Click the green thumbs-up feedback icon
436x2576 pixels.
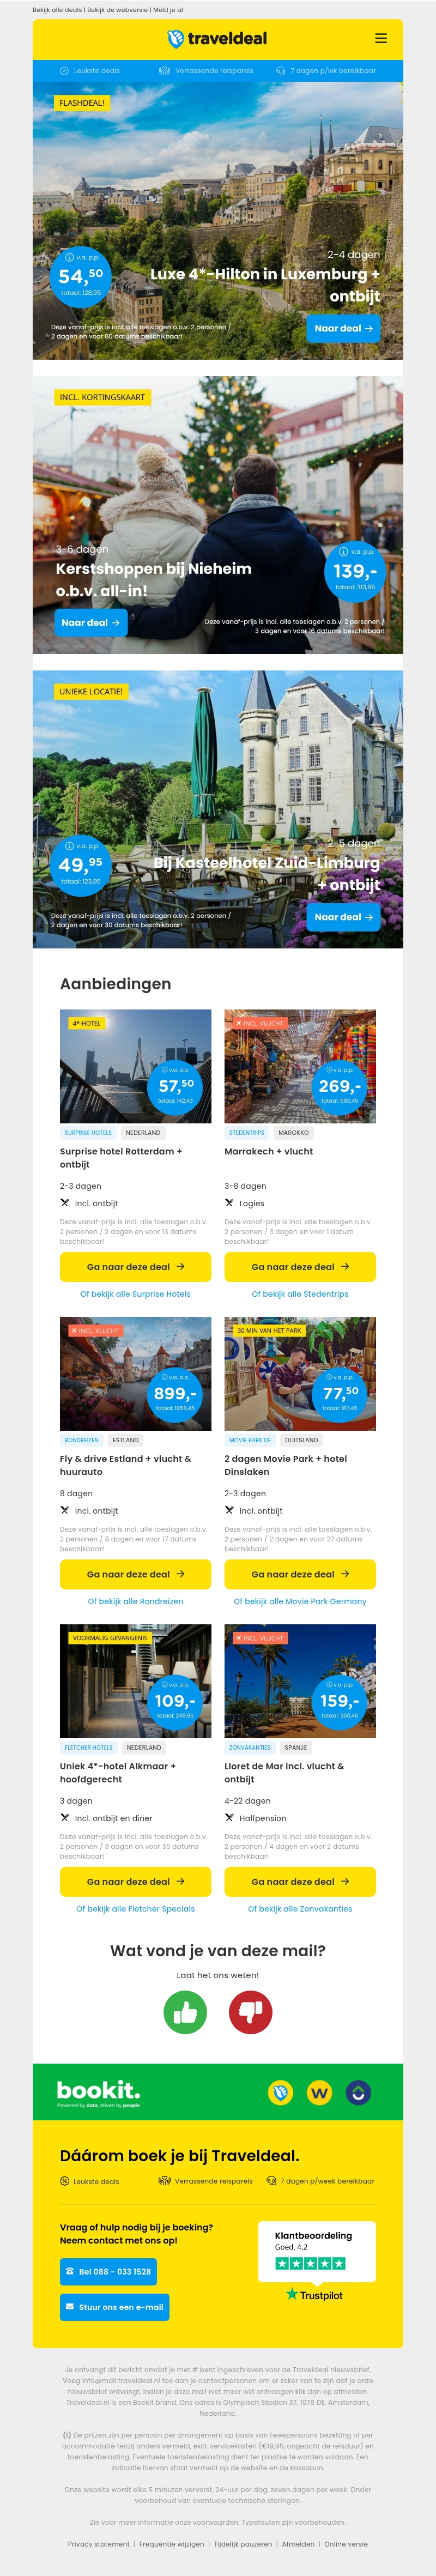[x=185, y=2012]
